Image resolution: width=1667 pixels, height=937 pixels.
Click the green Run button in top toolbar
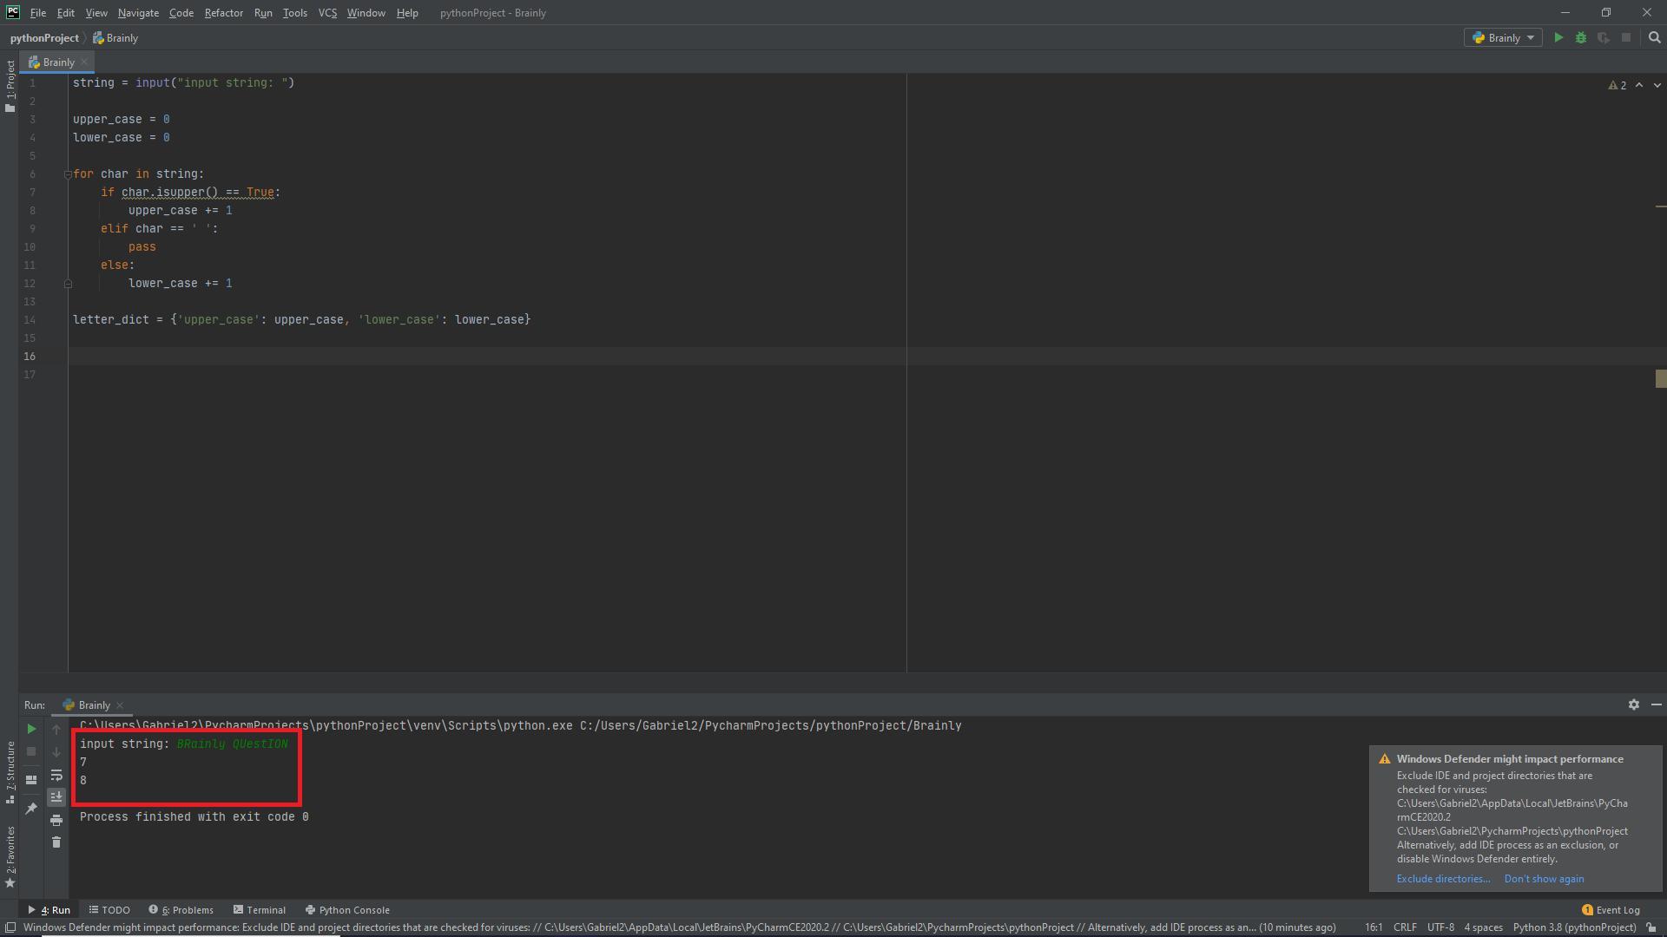[x=1558, y=37]
